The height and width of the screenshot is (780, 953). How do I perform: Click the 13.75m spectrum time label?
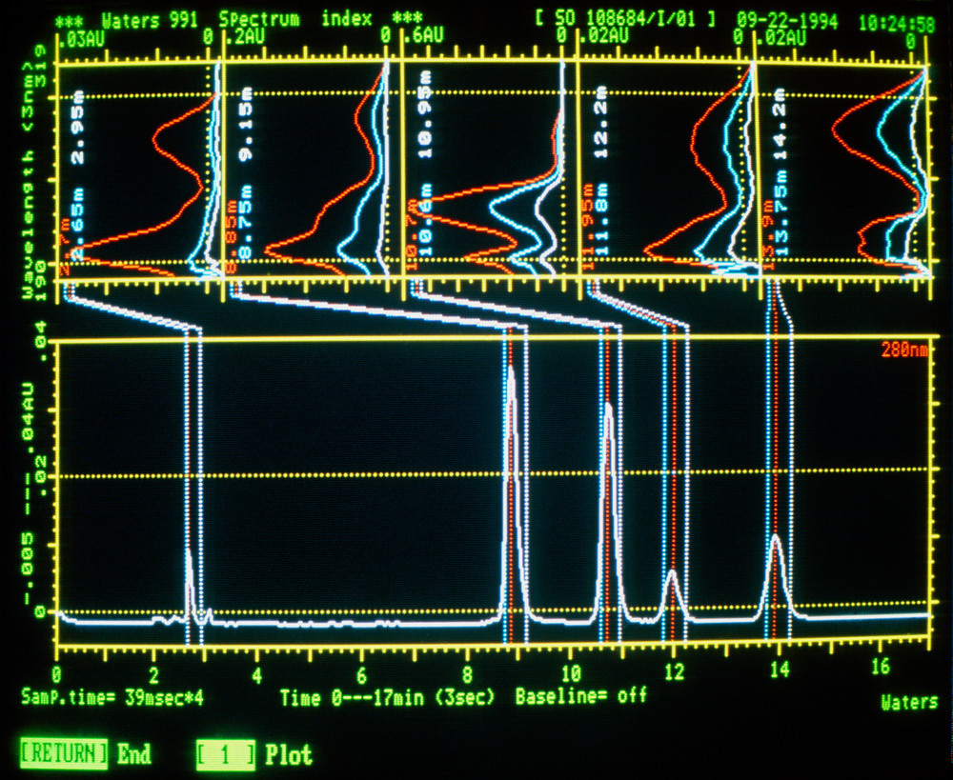[x=781, y=212]
